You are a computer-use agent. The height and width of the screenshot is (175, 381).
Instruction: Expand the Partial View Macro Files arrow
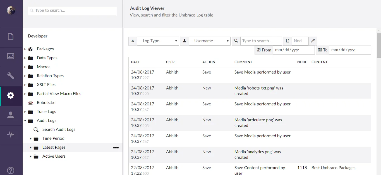(25, 94)
